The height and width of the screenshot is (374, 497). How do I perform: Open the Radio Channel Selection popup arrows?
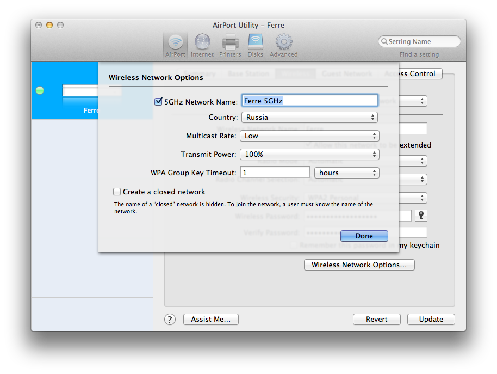(x=422, y=180)
